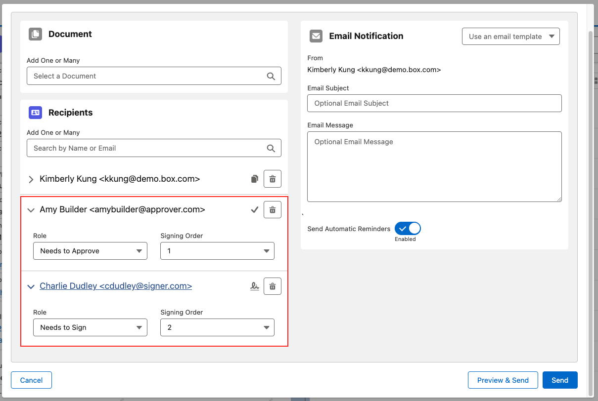Click search magnifier in Select a Document

point(271,76)
